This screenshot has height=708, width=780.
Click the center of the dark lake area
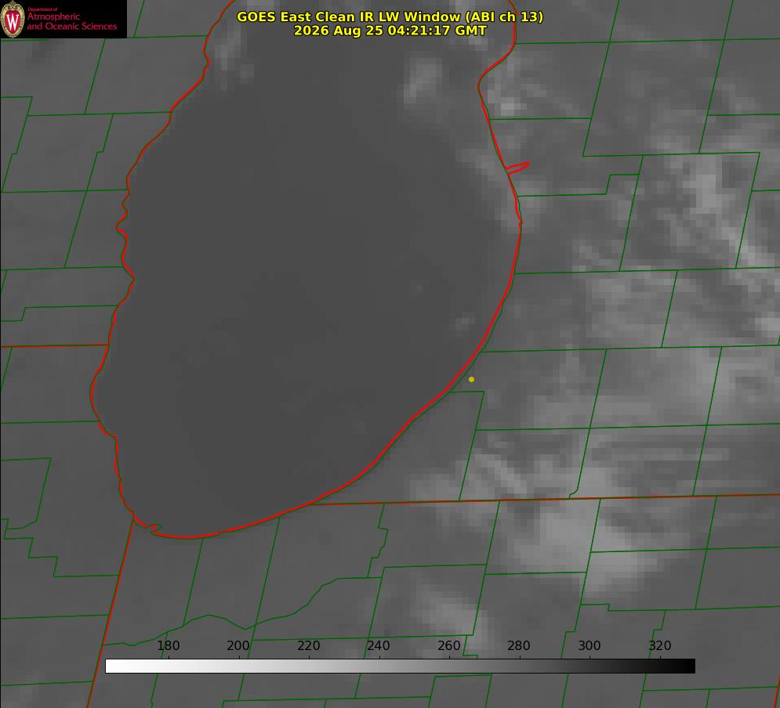(x=308, y=278)
